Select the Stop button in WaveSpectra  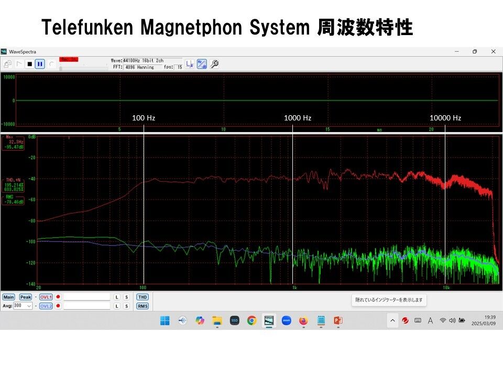tap(30, 64)
